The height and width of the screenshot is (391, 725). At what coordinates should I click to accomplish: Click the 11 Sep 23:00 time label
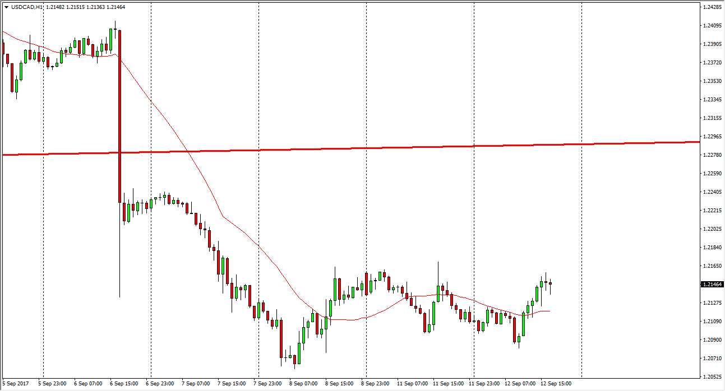coord(484,384)
